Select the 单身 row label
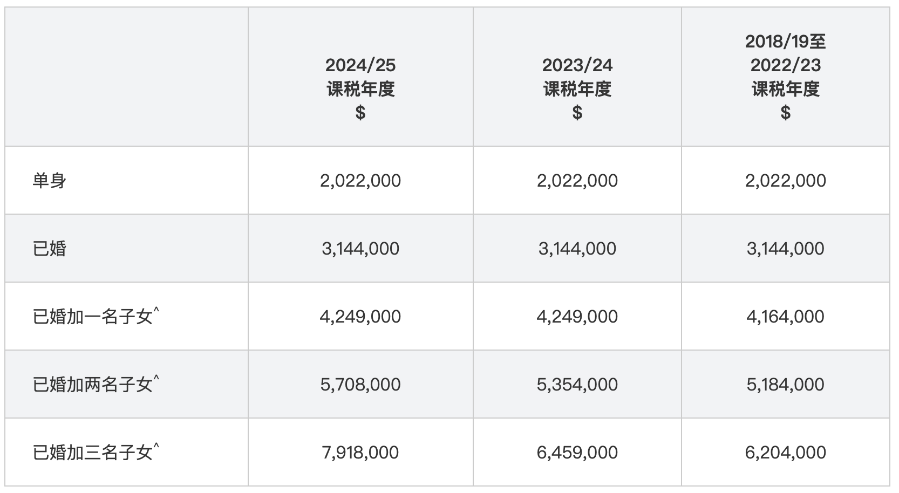The width and height of the screenshot is (899, 493). pos(50,180)
